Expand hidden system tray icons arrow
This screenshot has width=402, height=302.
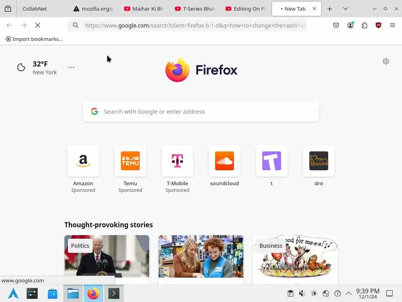coord(349,293)
